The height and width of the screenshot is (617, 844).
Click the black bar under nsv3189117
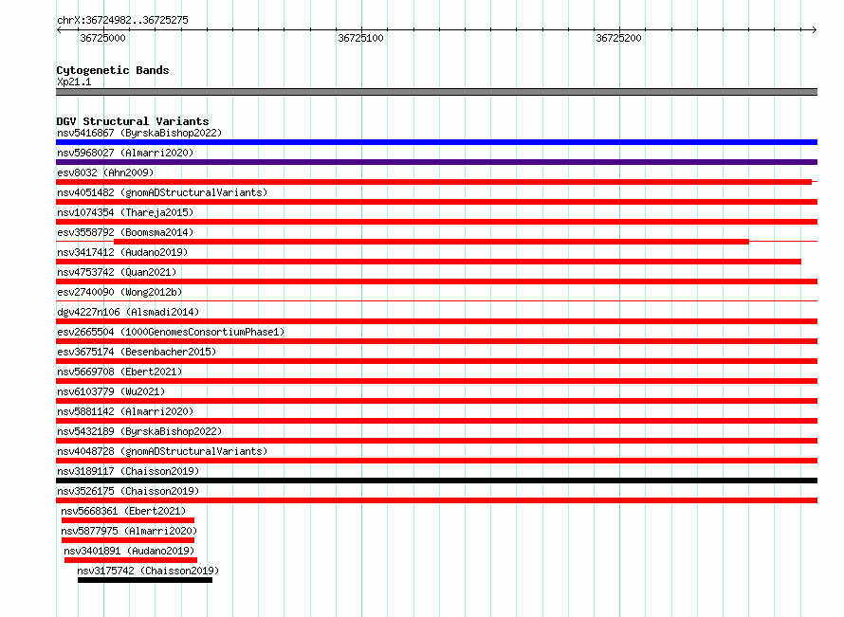[436, 481]
